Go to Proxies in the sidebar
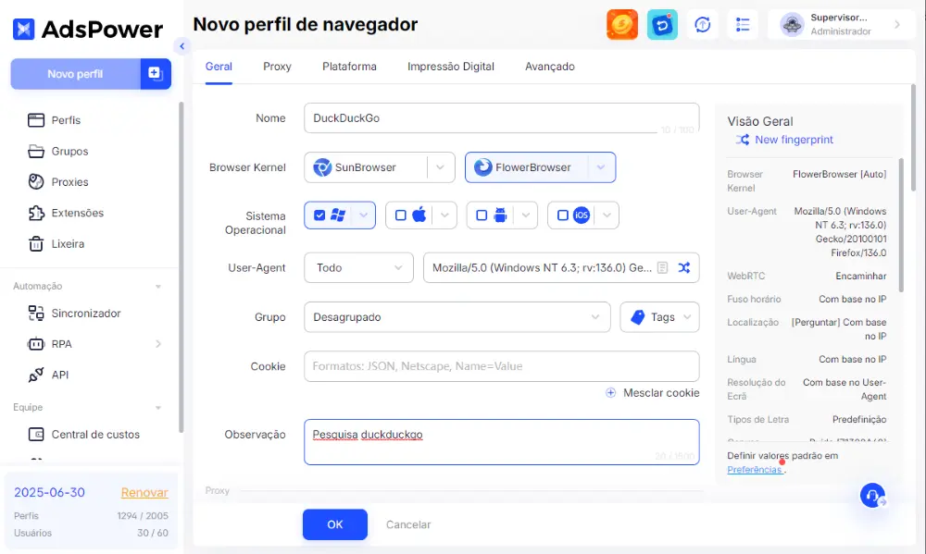 [69, 181]
